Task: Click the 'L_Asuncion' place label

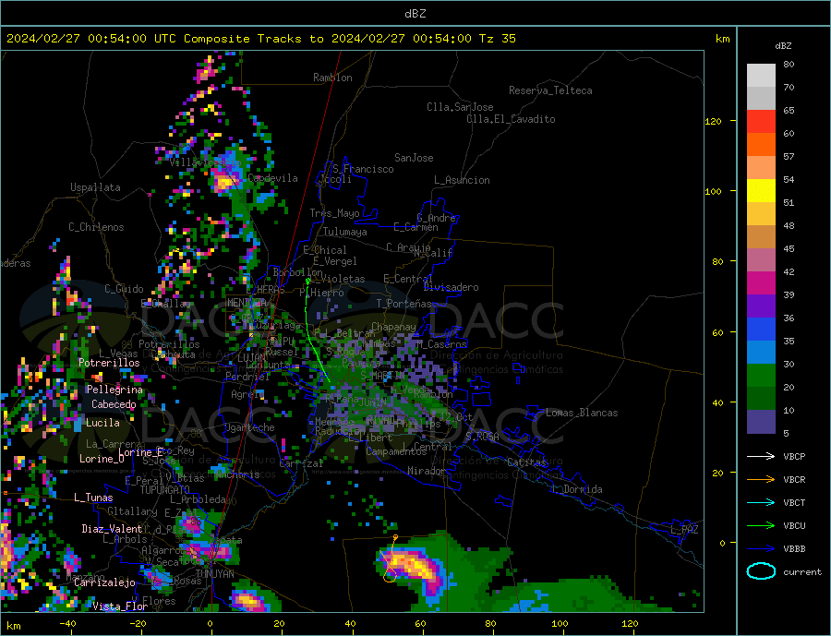Action: 462,180
